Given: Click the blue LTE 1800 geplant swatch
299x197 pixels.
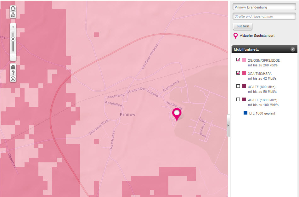Looking at the screenshot, I should [245, 113].
